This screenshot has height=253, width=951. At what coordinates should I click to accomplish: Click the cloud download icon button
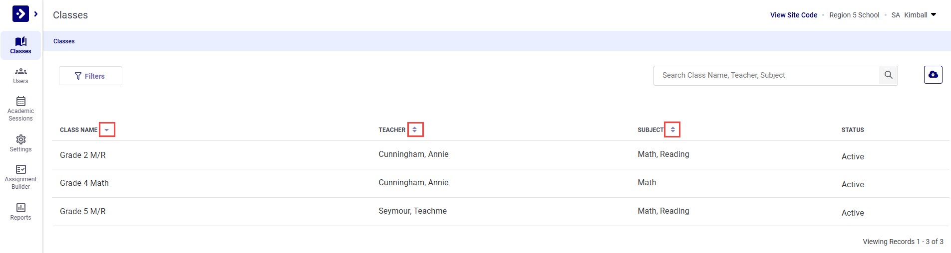[933, 75]
